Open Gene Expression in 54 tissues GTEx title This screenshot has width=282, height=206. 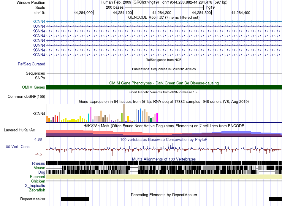[x=164, y=102]
